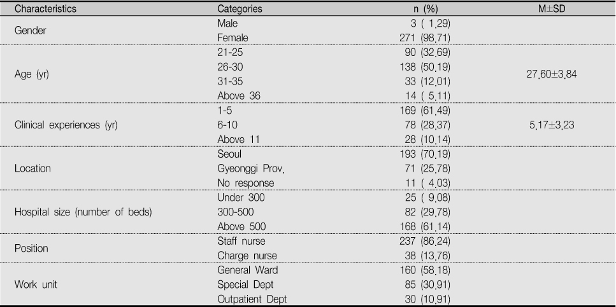Click the Age (yr) row label
Image resolution: width=616 pixels, height=307 pixels.
(x=31, y=74)
